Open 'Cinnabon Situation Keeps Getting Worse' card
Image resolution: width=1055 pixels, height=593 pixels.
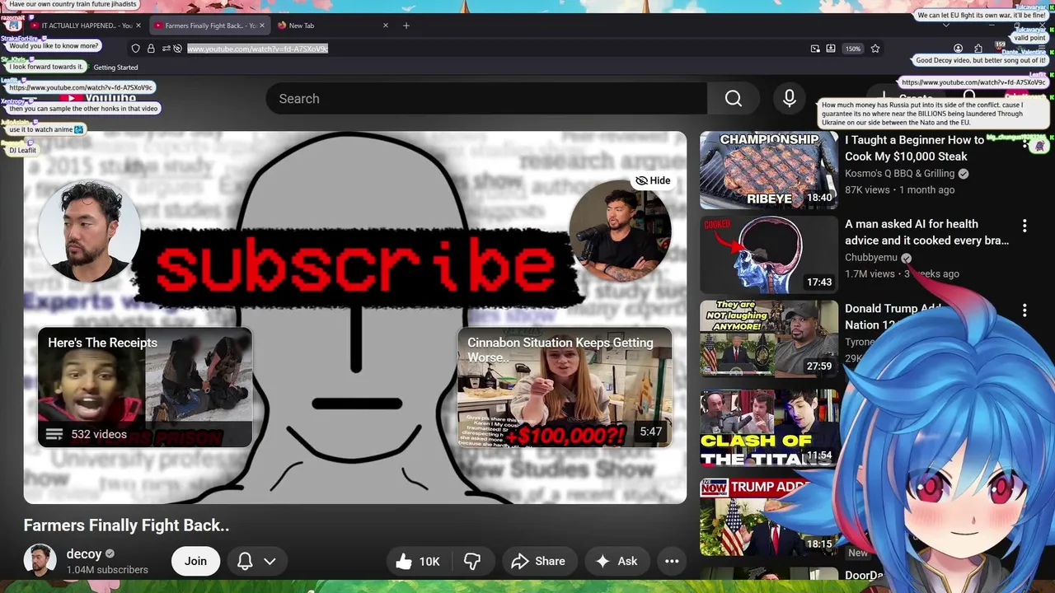coord(565,387)
